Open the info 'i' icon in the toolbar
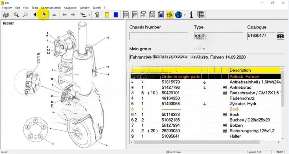Image resolution: width=289 pixels, height=154 pixels. pyautogui.click(x=191, y=15)
